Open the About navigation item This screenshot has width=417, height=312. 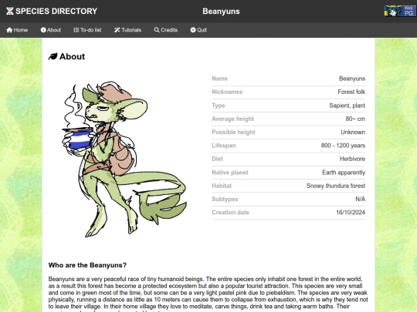51,30
